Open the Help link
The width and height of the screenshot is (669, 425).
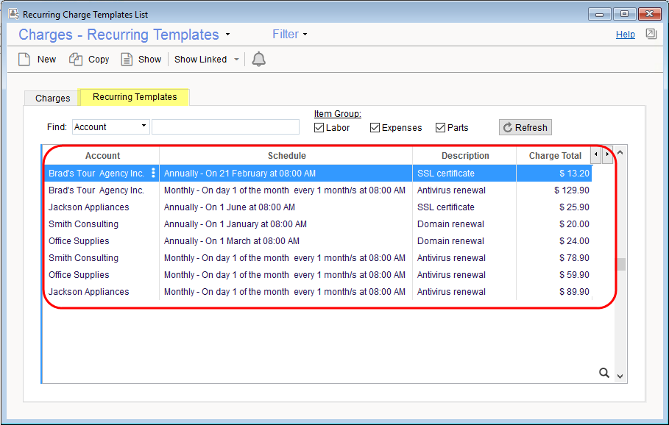click(x=625, y=35)
